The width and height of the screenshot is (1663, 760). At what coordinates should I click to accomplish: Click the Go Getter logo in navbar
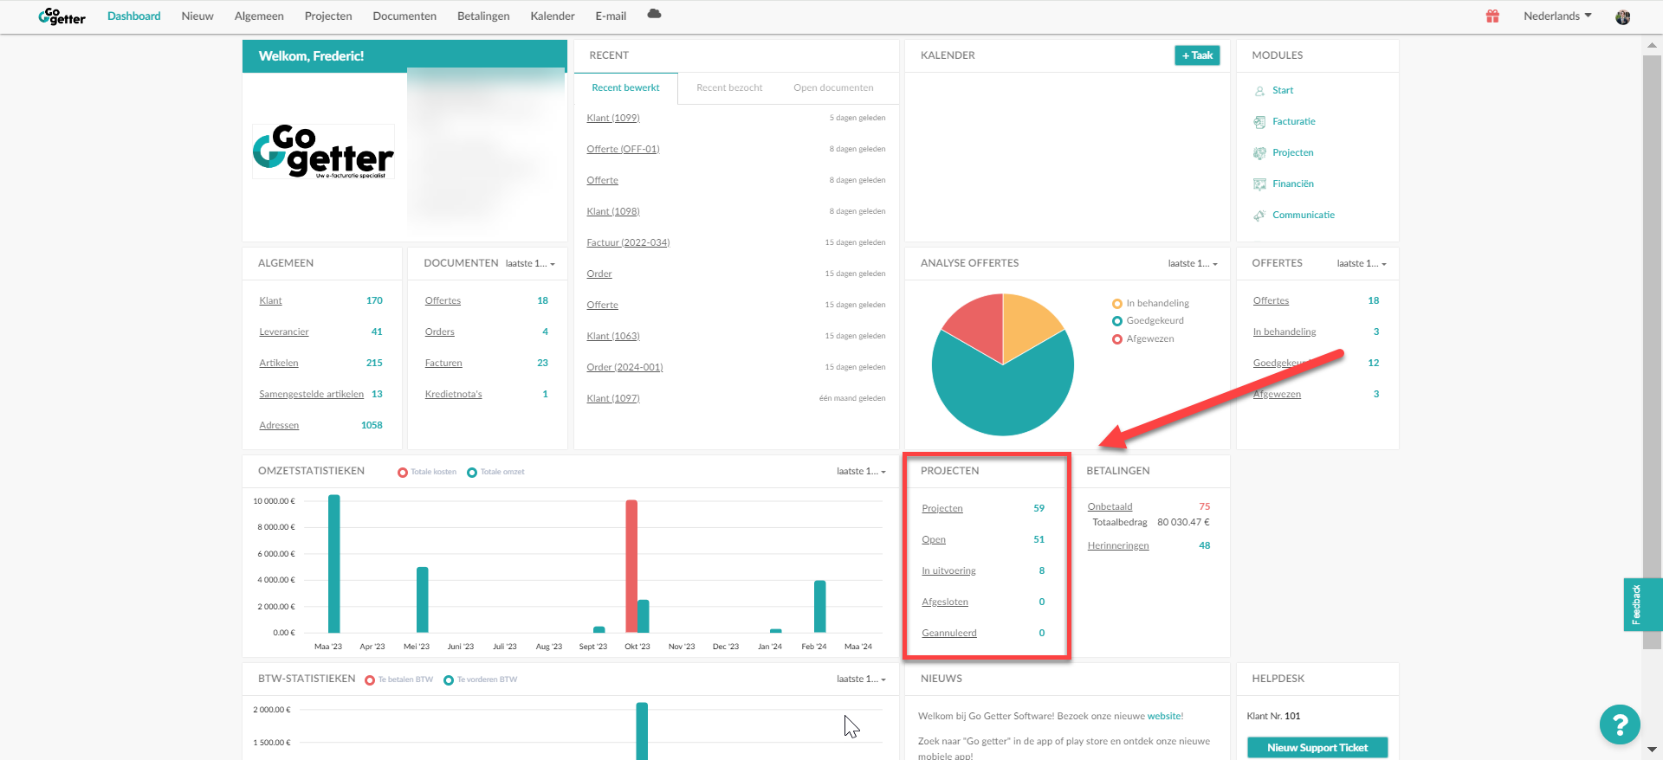click(61, 16)
